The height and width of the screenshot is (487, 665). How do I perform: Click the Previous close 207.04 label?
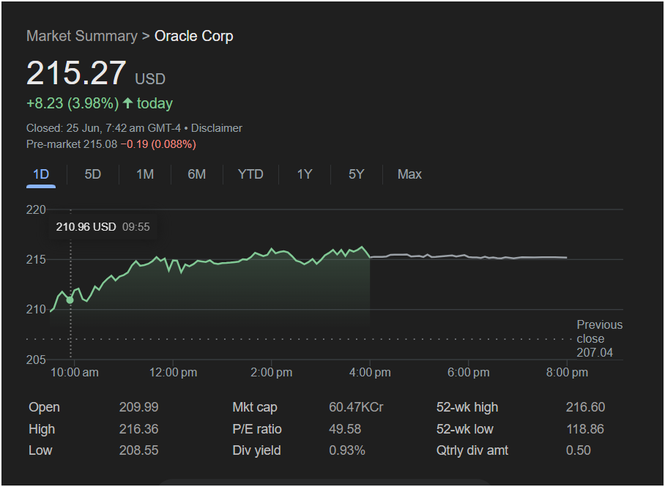(x=599, y=338)
